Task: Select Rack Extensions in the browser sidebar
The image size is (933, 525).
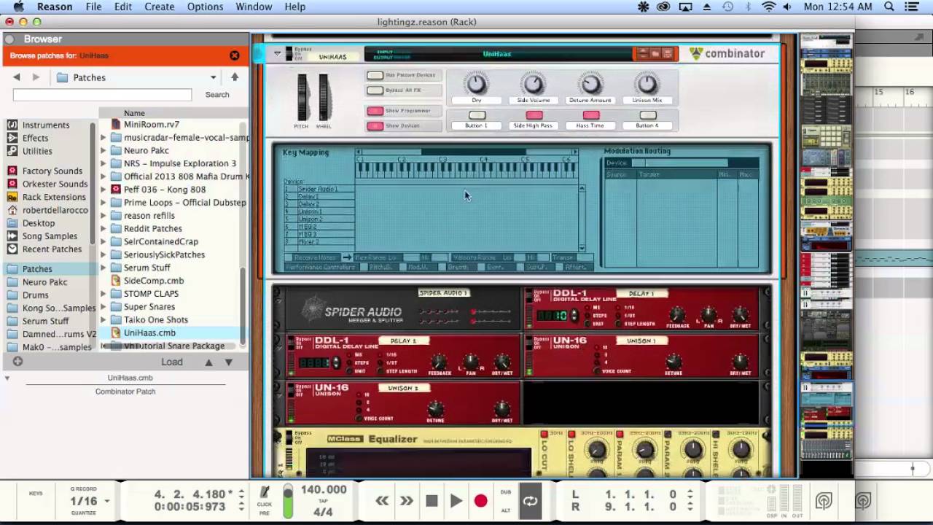Action: pyautogui.click(x=53, y=197)
